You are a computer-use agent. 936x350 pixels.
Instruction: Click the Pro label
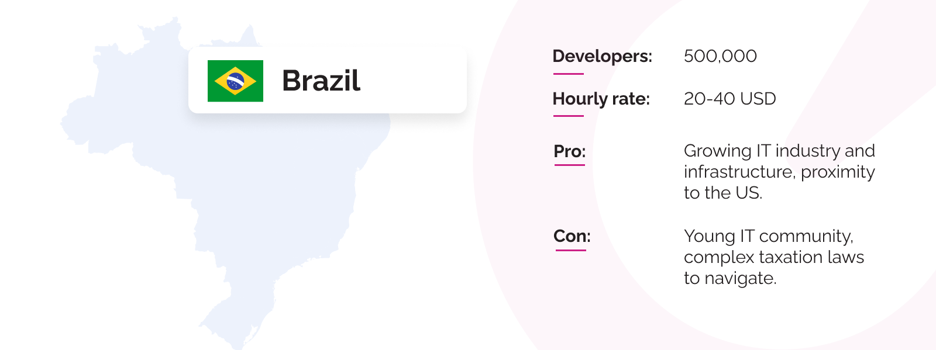tap(570, 151)
